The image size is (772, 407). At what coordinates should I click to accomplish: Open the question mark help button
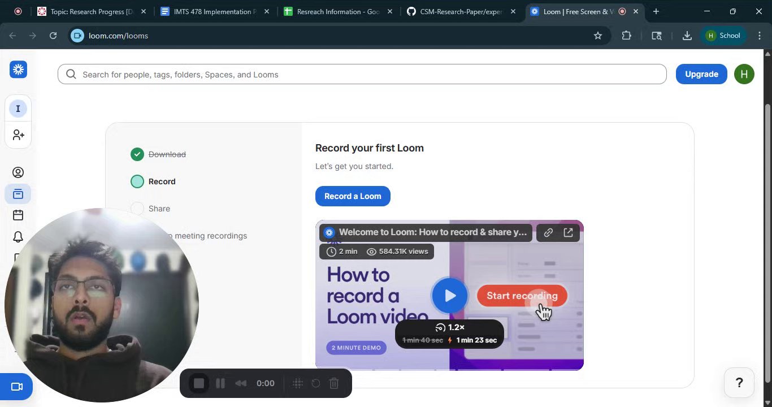(x=739, y=383)
